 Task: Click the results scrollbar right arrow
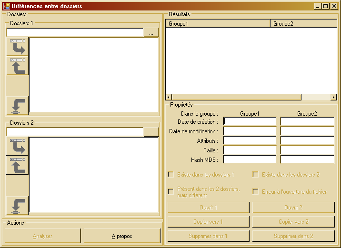pyautogui.click(x=333, y=97)
